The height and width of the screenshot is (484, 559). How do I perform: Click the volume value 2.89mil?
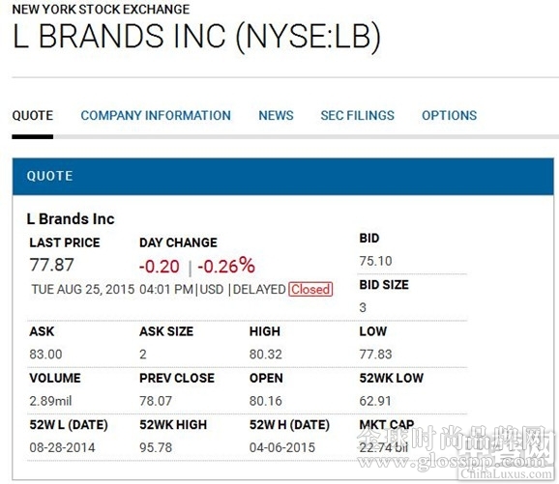[50, 401]
